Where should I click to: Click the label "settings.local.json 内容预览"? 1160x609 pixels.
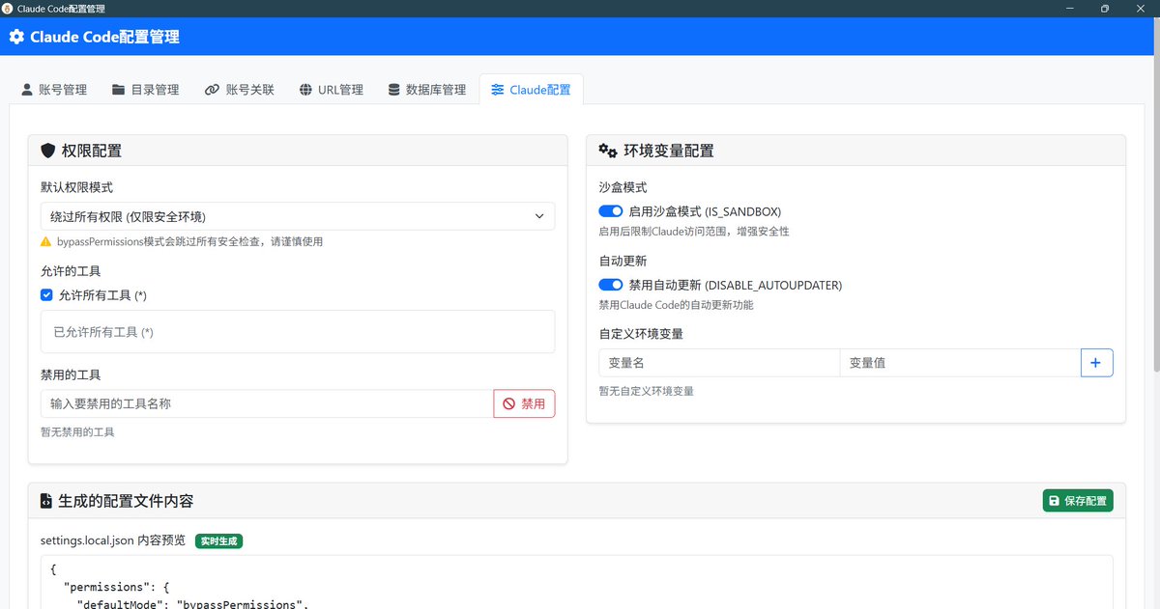(x=113, y=540)
